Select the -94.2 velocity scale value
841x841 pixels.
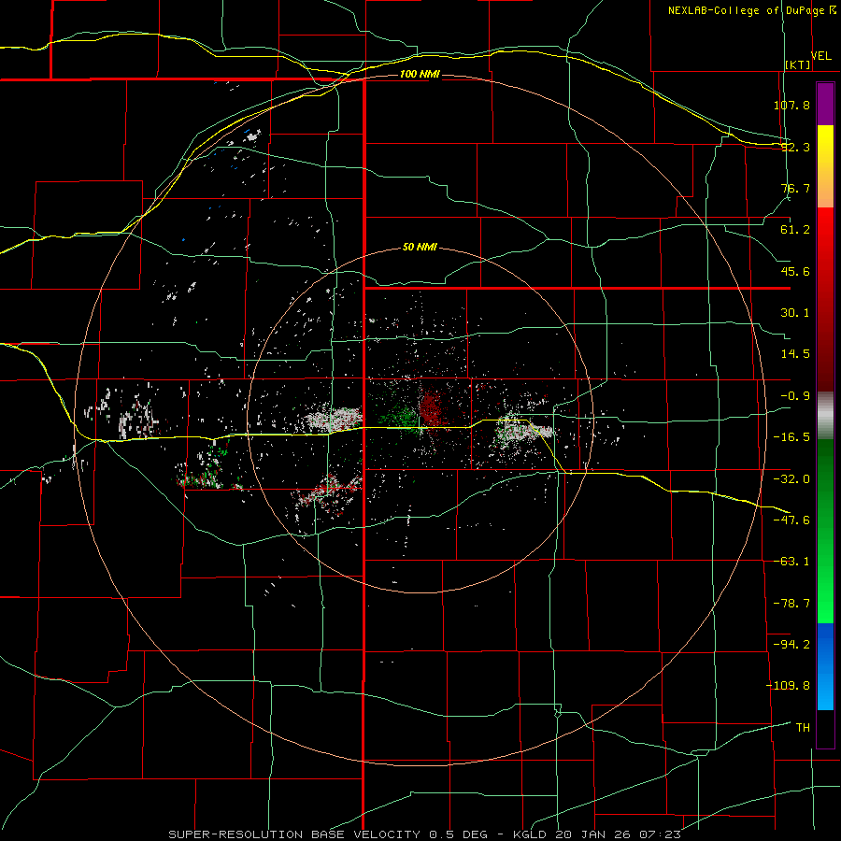pos(791,645)
